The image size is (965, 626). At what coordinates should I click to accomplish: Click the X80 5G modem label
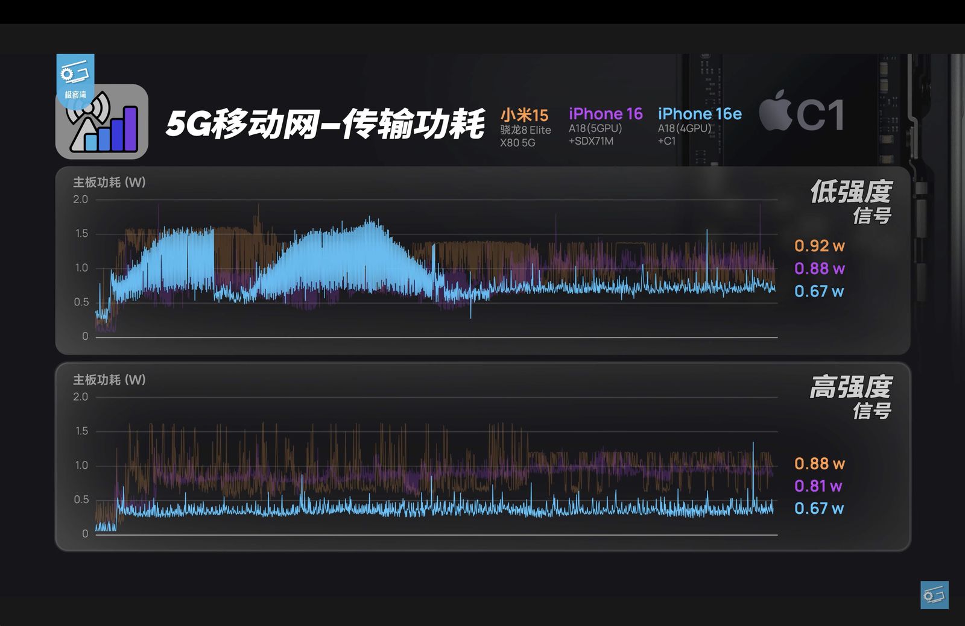517,143
